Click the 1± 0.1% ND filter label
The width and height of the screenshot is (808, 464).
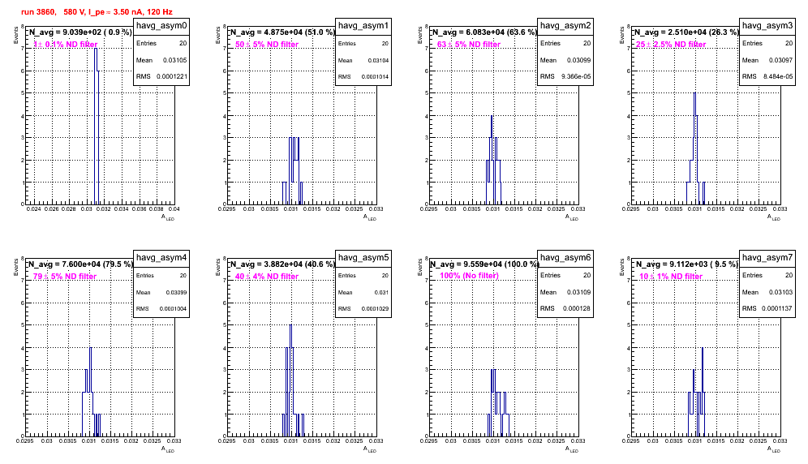click(x=66, y=45)
